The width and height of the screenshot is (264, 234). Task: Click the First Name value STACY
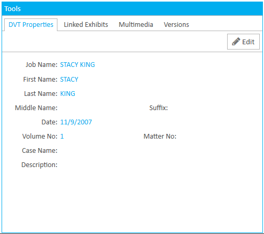tap(69, 80)
